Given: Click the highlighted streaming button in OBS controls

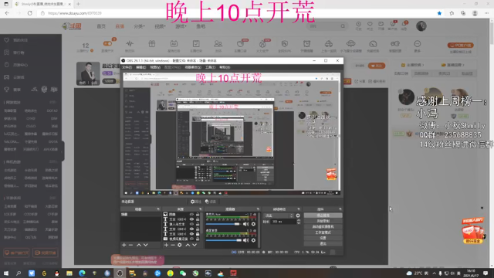Looking at the screenshot, I should click(323, 215).
